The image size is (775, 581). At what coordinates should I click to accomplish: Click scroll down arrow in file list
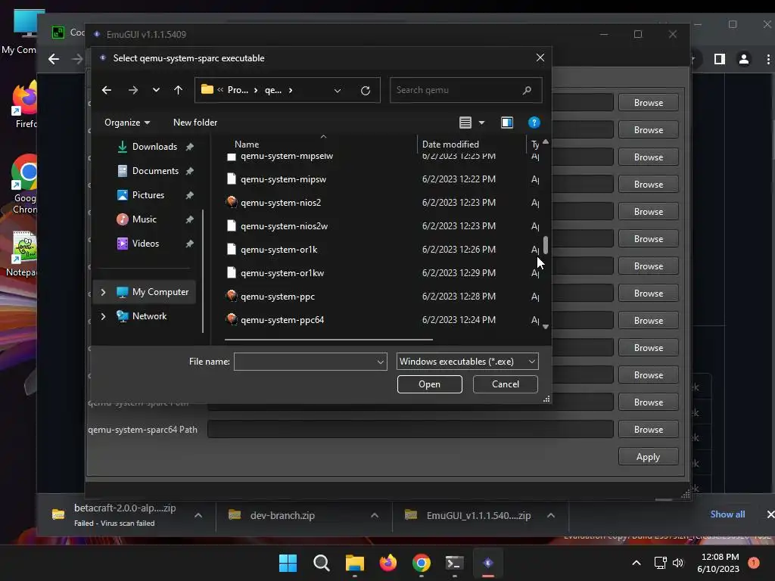[546, 327]
